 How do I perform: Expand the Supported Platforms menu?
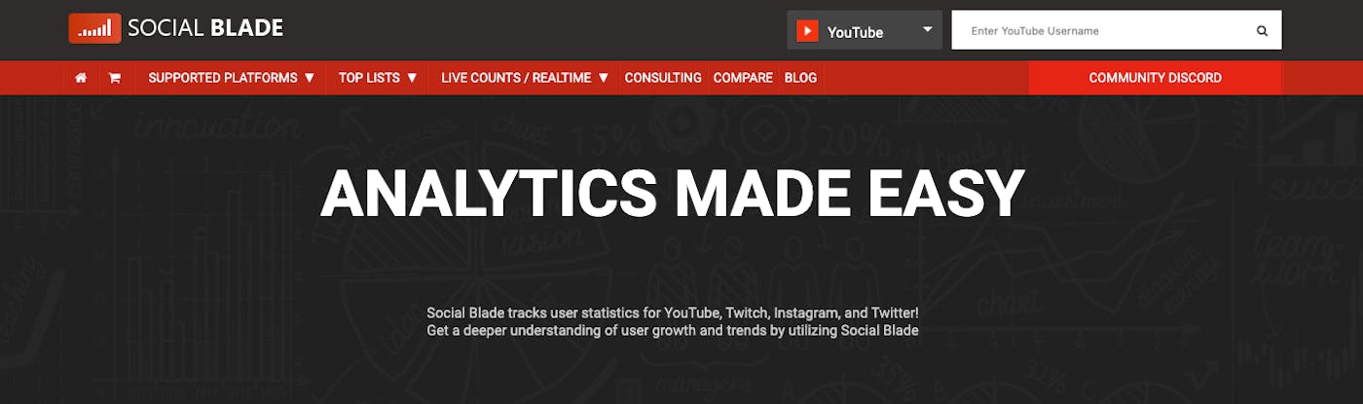[x=232, y=78]
